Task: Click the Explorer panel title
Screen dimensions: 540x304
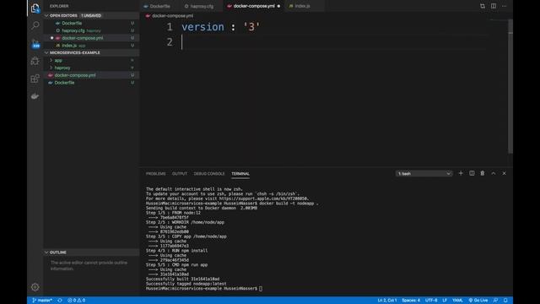Action: tap(59, 6)
